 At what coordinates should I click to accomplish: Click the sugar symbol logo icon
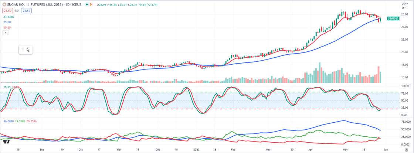click(4, 4)
